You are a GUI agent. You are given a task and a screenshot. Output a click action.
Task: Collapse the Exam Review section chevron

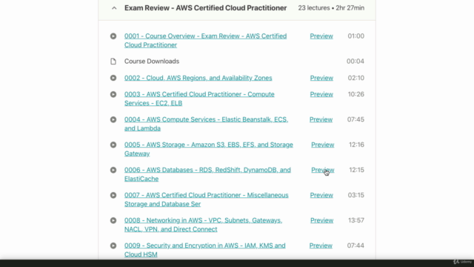coord(114,8)
